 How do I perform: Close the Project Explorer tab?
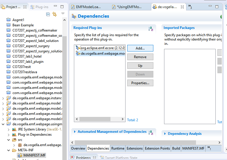coord(25,7)
